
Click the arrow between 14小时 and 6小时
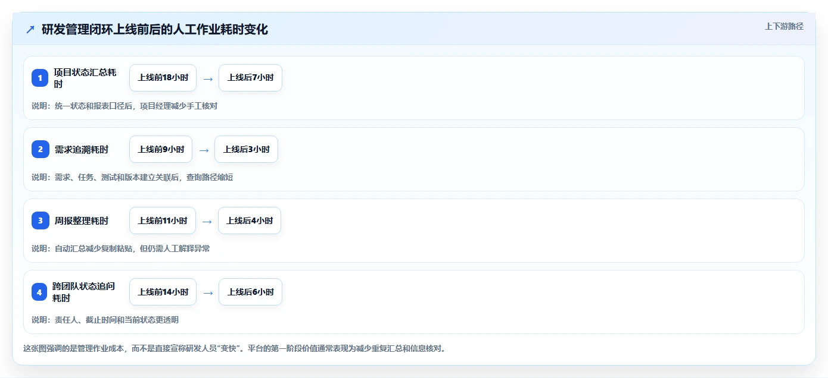click(x=208, y=292)
